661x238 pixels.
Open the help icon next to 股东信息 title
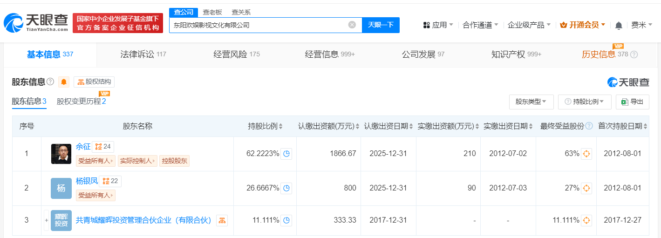tap(50, 82)
